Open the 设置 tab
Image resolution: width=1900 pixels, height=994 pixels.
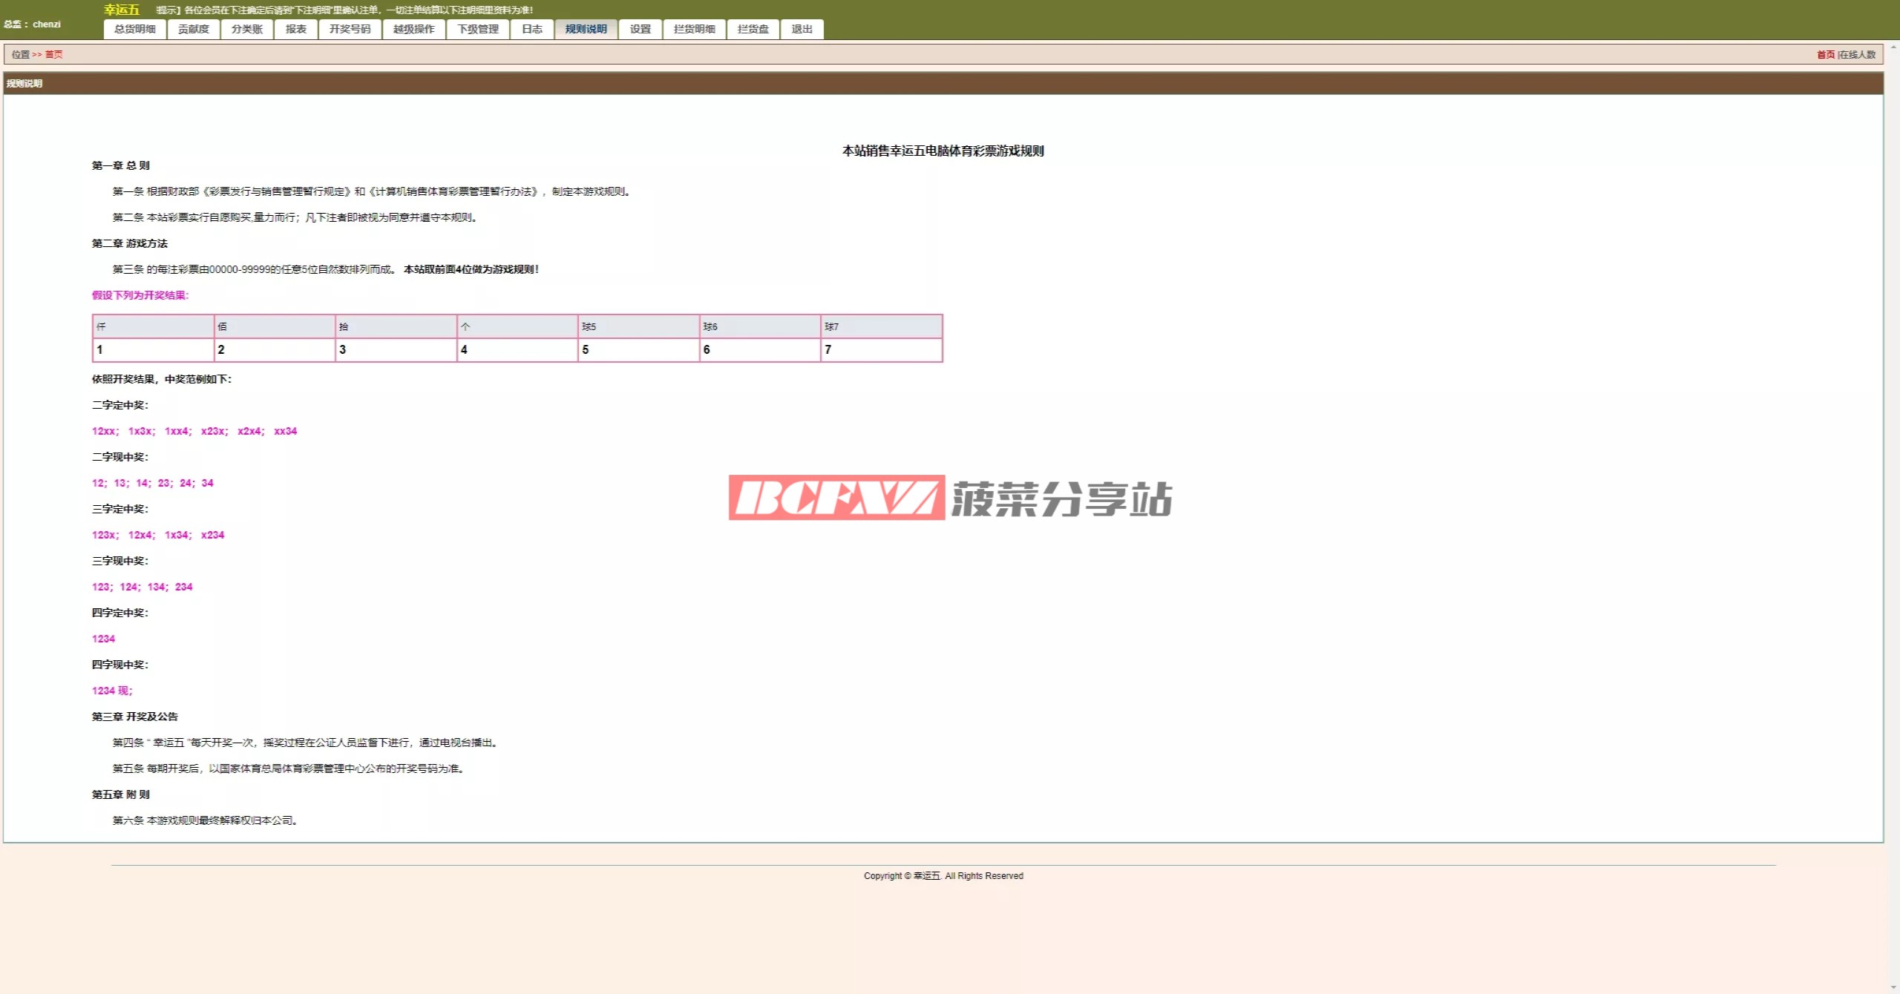point(641,29)
